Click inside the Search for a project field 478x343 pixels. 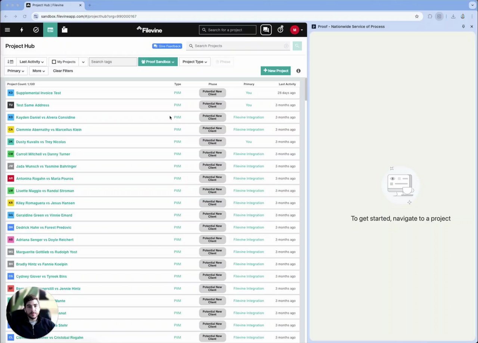coord(228,30)
